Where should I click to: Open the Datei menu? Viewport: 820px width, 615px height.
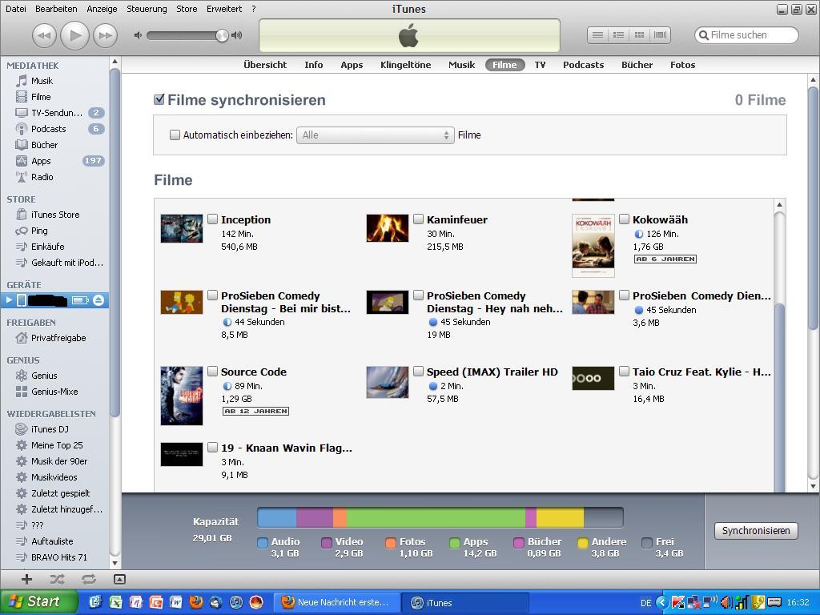point(16,9)
